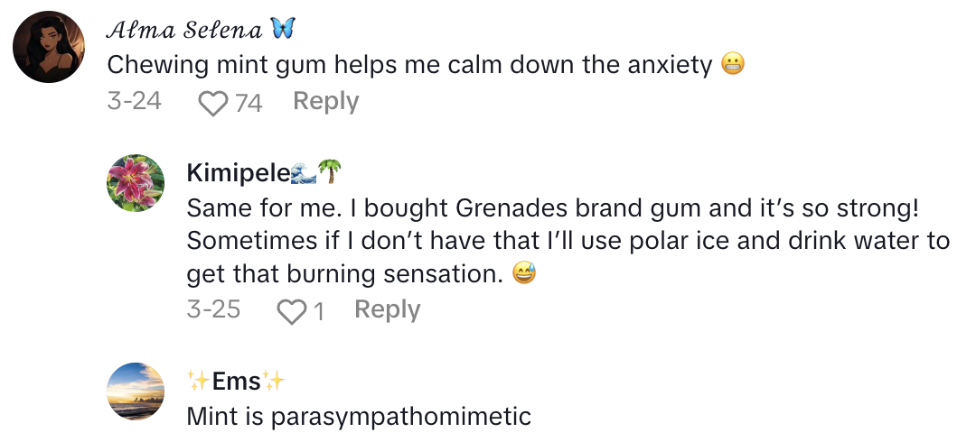Open Ems's sunset profile picture

click(x=136, y=391)
